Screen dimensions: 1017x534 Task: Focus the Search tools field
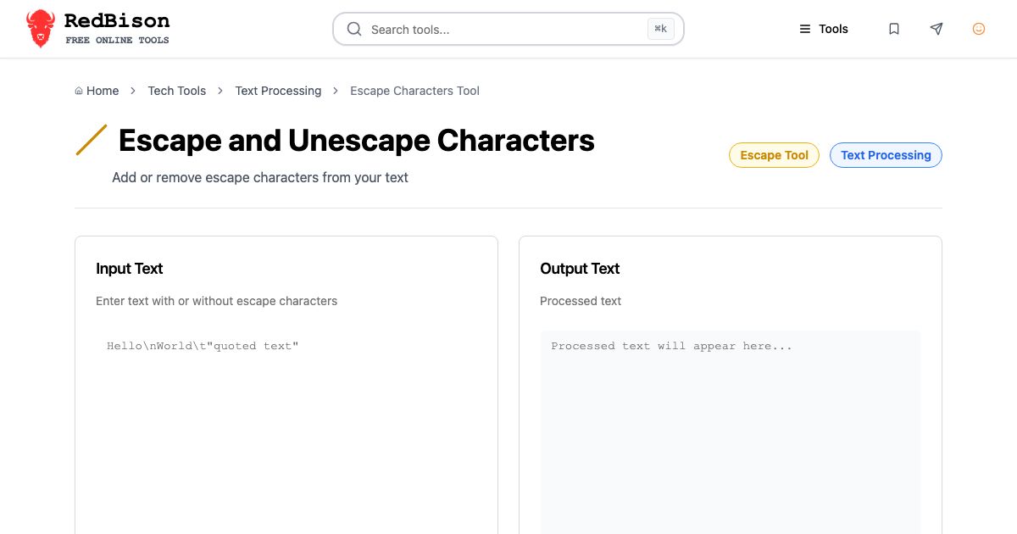[x=508, y=29]
